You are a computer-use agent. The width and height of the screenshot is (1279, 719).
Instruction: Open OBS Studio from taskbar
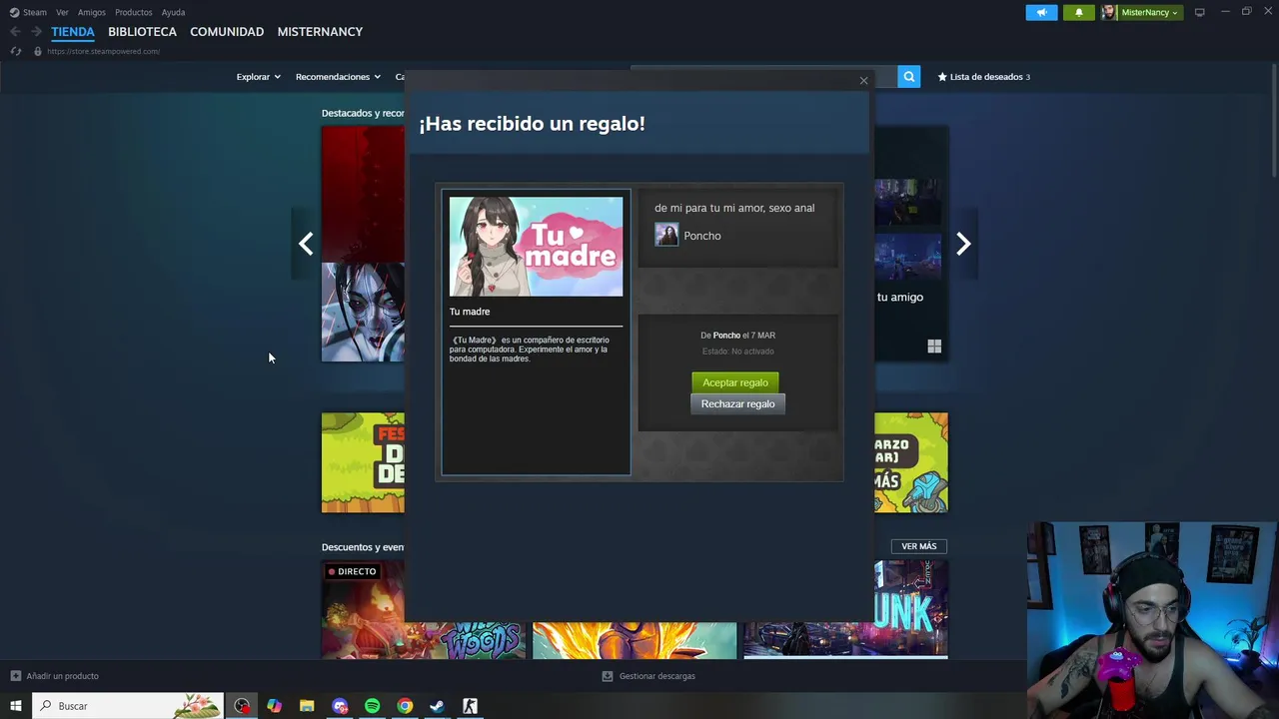(x=242, y=706)
